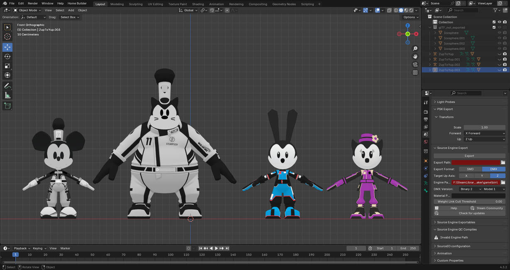Click the Help button in Source Engine panel
Screen dimensions: 510x270
(451, 208)
